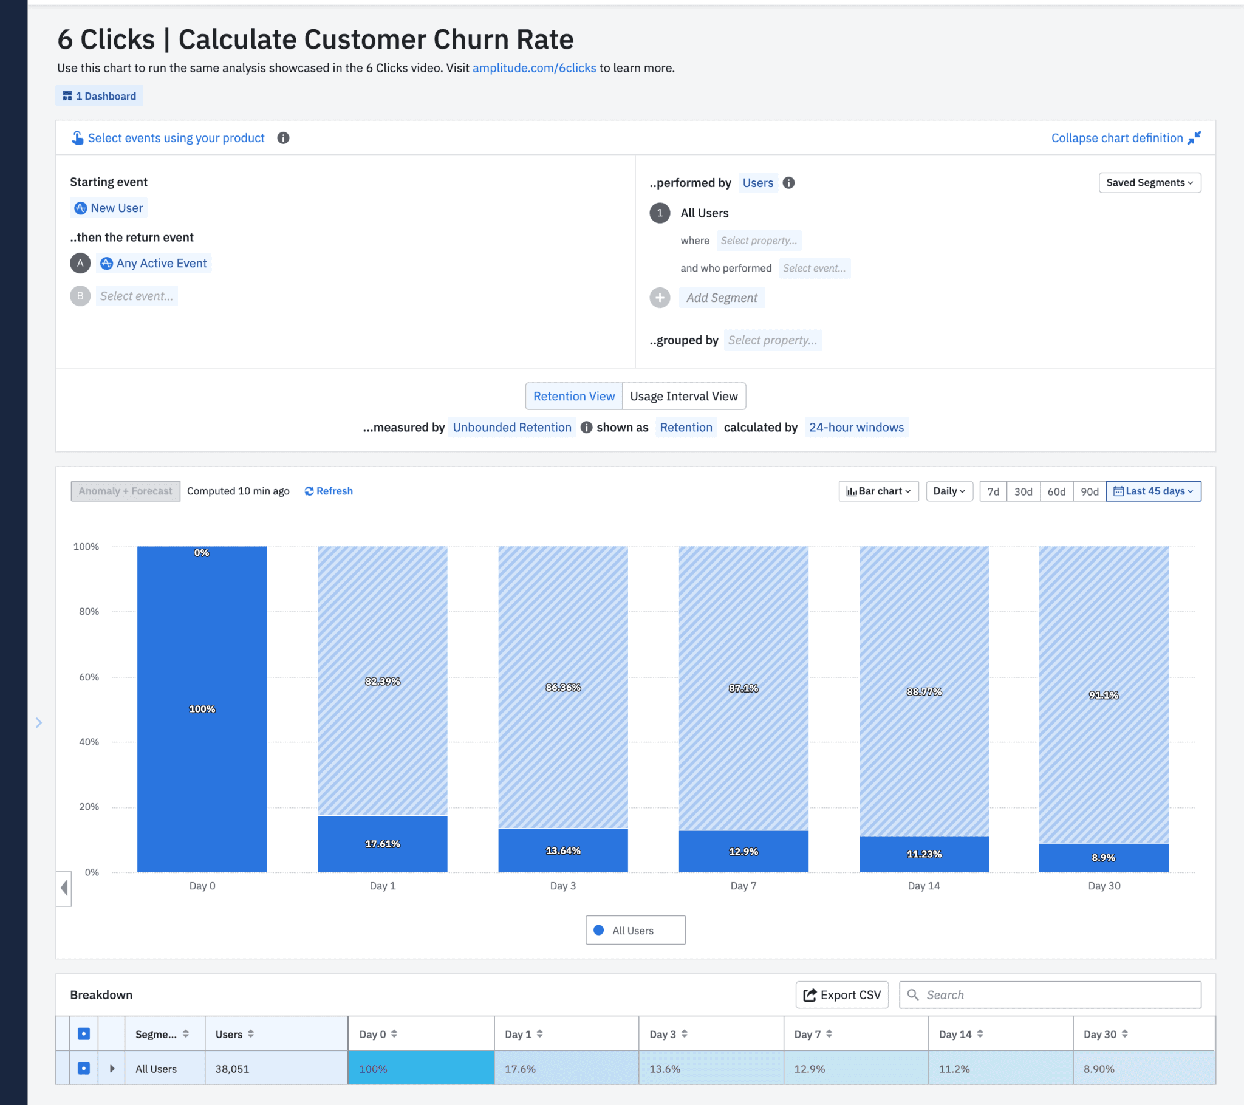Toggle the All Users series in the chart legend
This screenshot has height=1105, width=1244.
coord(635,929)
